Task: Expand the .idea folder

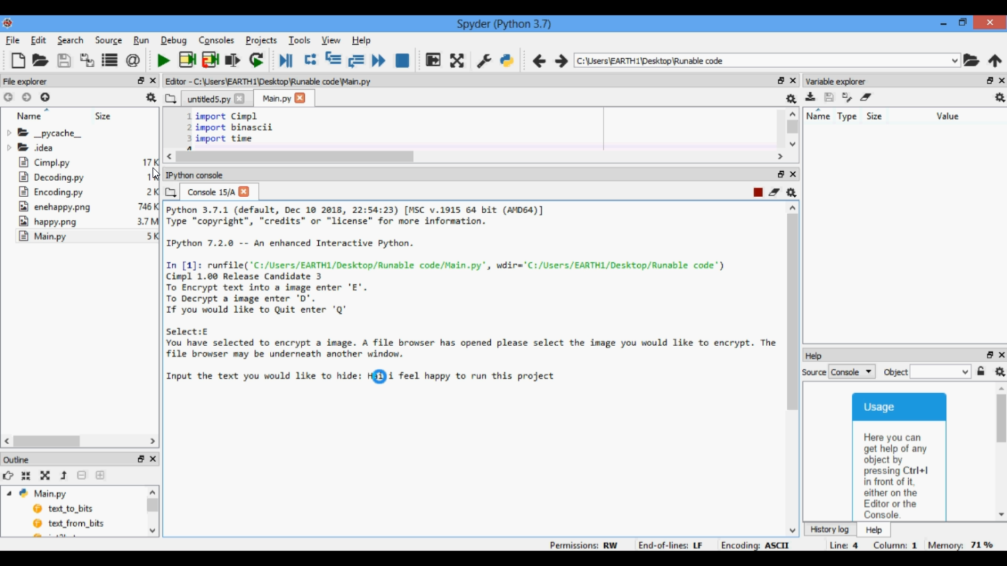Action: pos(9,148)
